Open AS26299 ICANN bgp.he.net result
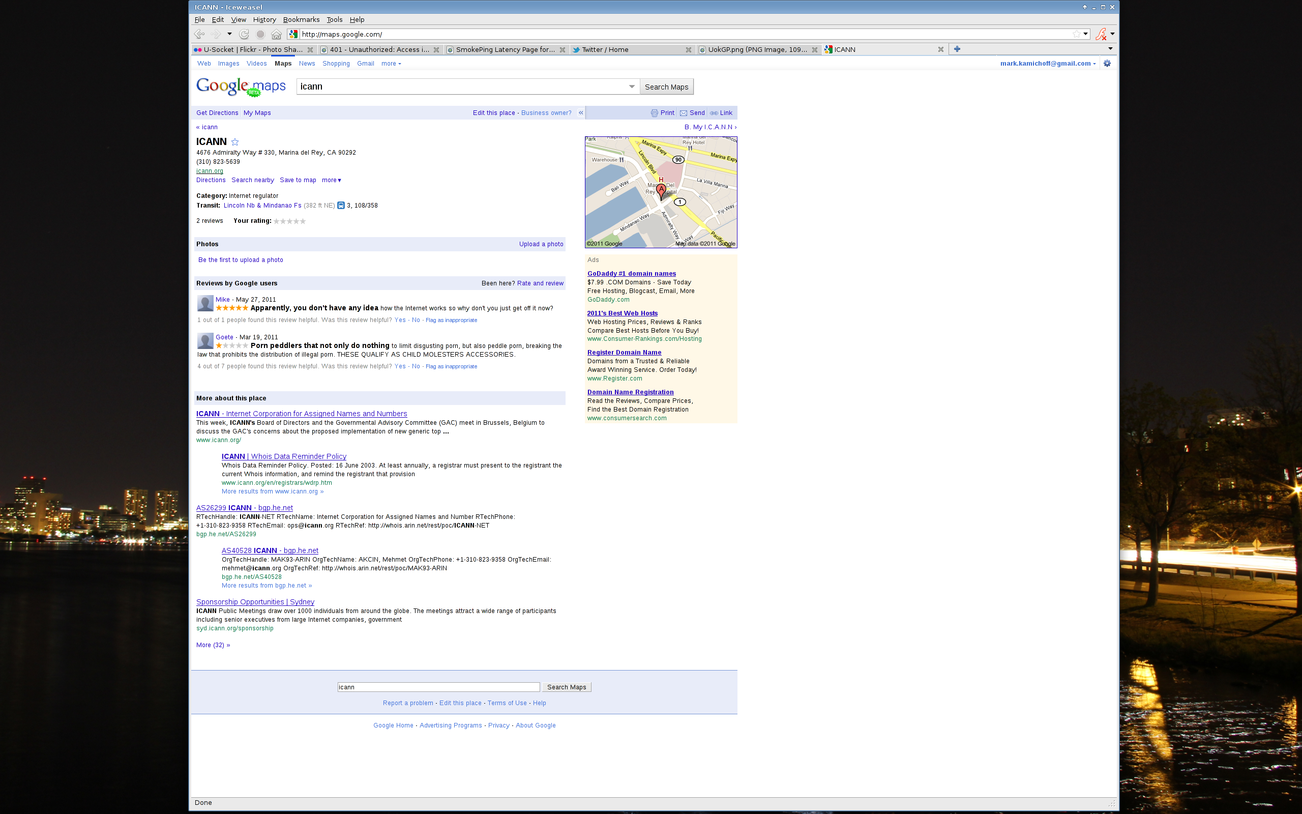 pyautogui.click(x=245, y=508)
